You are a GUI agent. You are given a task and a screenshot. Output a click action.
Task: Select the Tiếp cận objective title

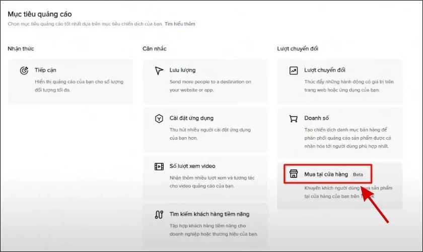45,70
